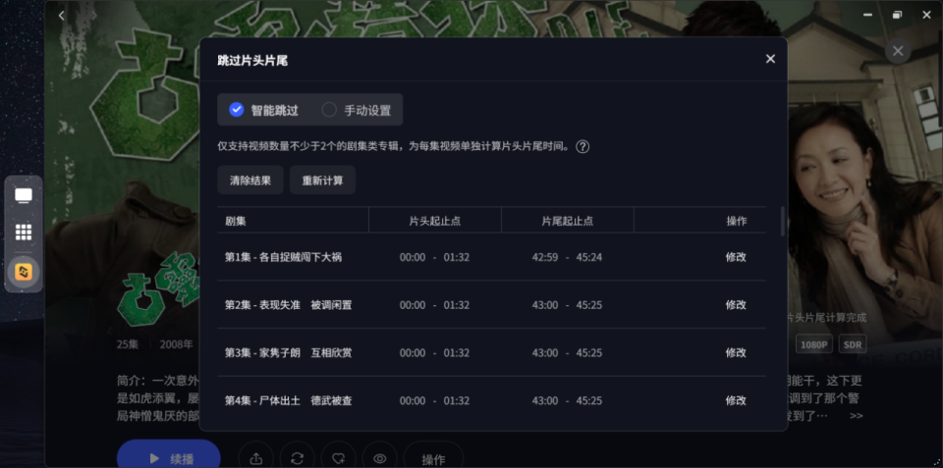Click the share icon below synopsis
The width and height of the screenshot is (943, 468).
tap(256, 458)
